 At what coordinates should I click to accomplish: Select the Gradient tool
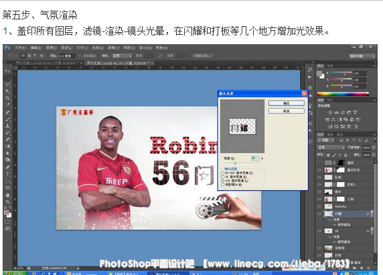click(7, 147)
